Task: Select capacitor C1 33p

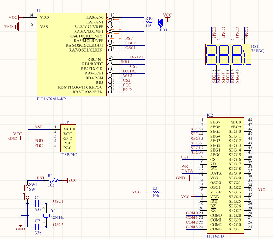Action: (38, 203)
